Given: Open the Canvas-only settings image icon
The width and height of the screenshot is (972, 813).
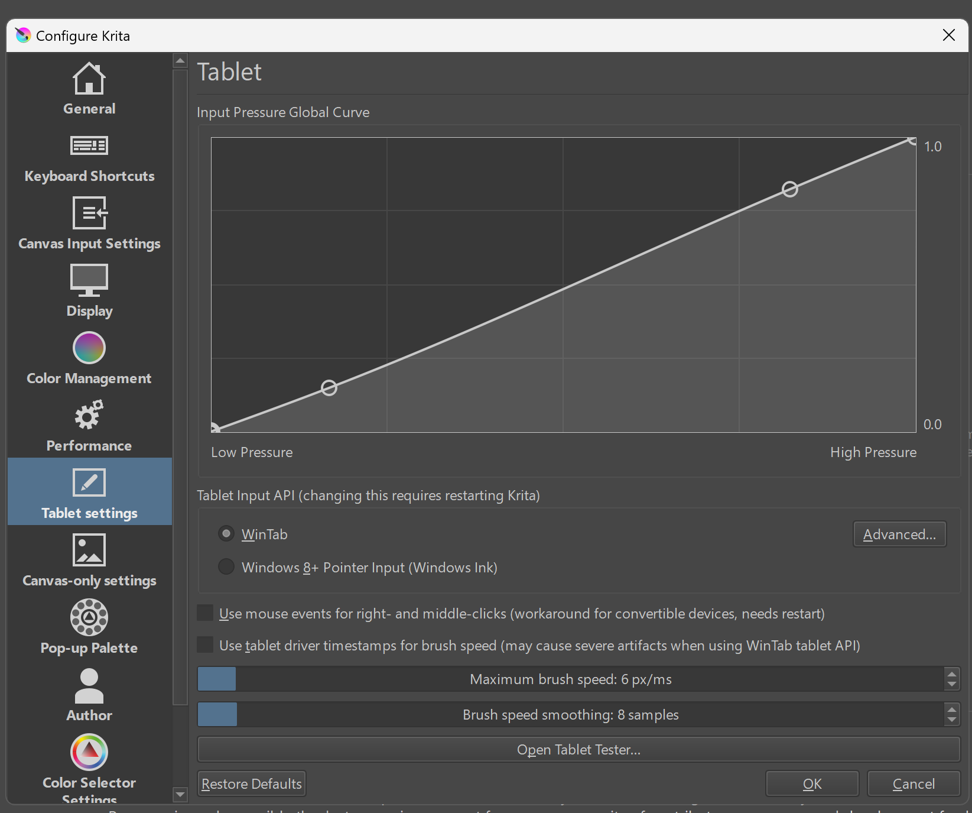Looking at the screenshot, I should pos(89,550).
